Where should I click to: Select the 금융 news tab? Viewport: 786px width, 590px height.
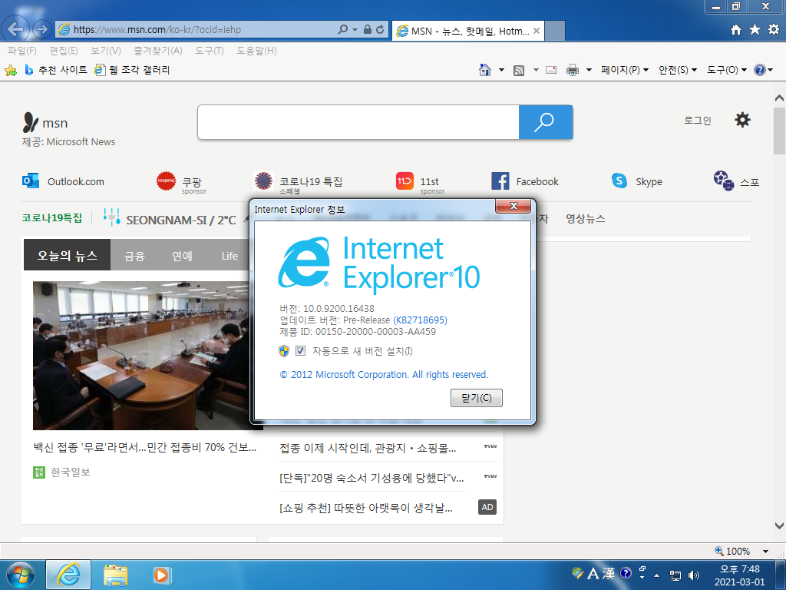[134, 256]
